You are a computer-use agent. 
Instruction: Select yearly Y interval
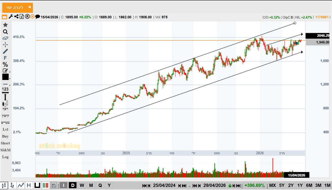click(x=109, y=185)
